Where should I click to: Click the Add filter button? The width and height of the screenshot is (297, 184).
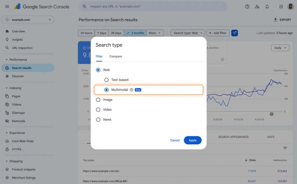(218, 33)
